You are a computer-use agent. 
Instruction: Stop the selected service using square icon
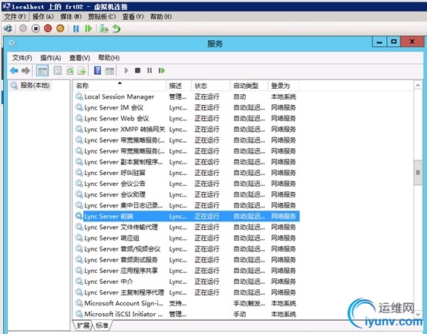coord(137,71)
